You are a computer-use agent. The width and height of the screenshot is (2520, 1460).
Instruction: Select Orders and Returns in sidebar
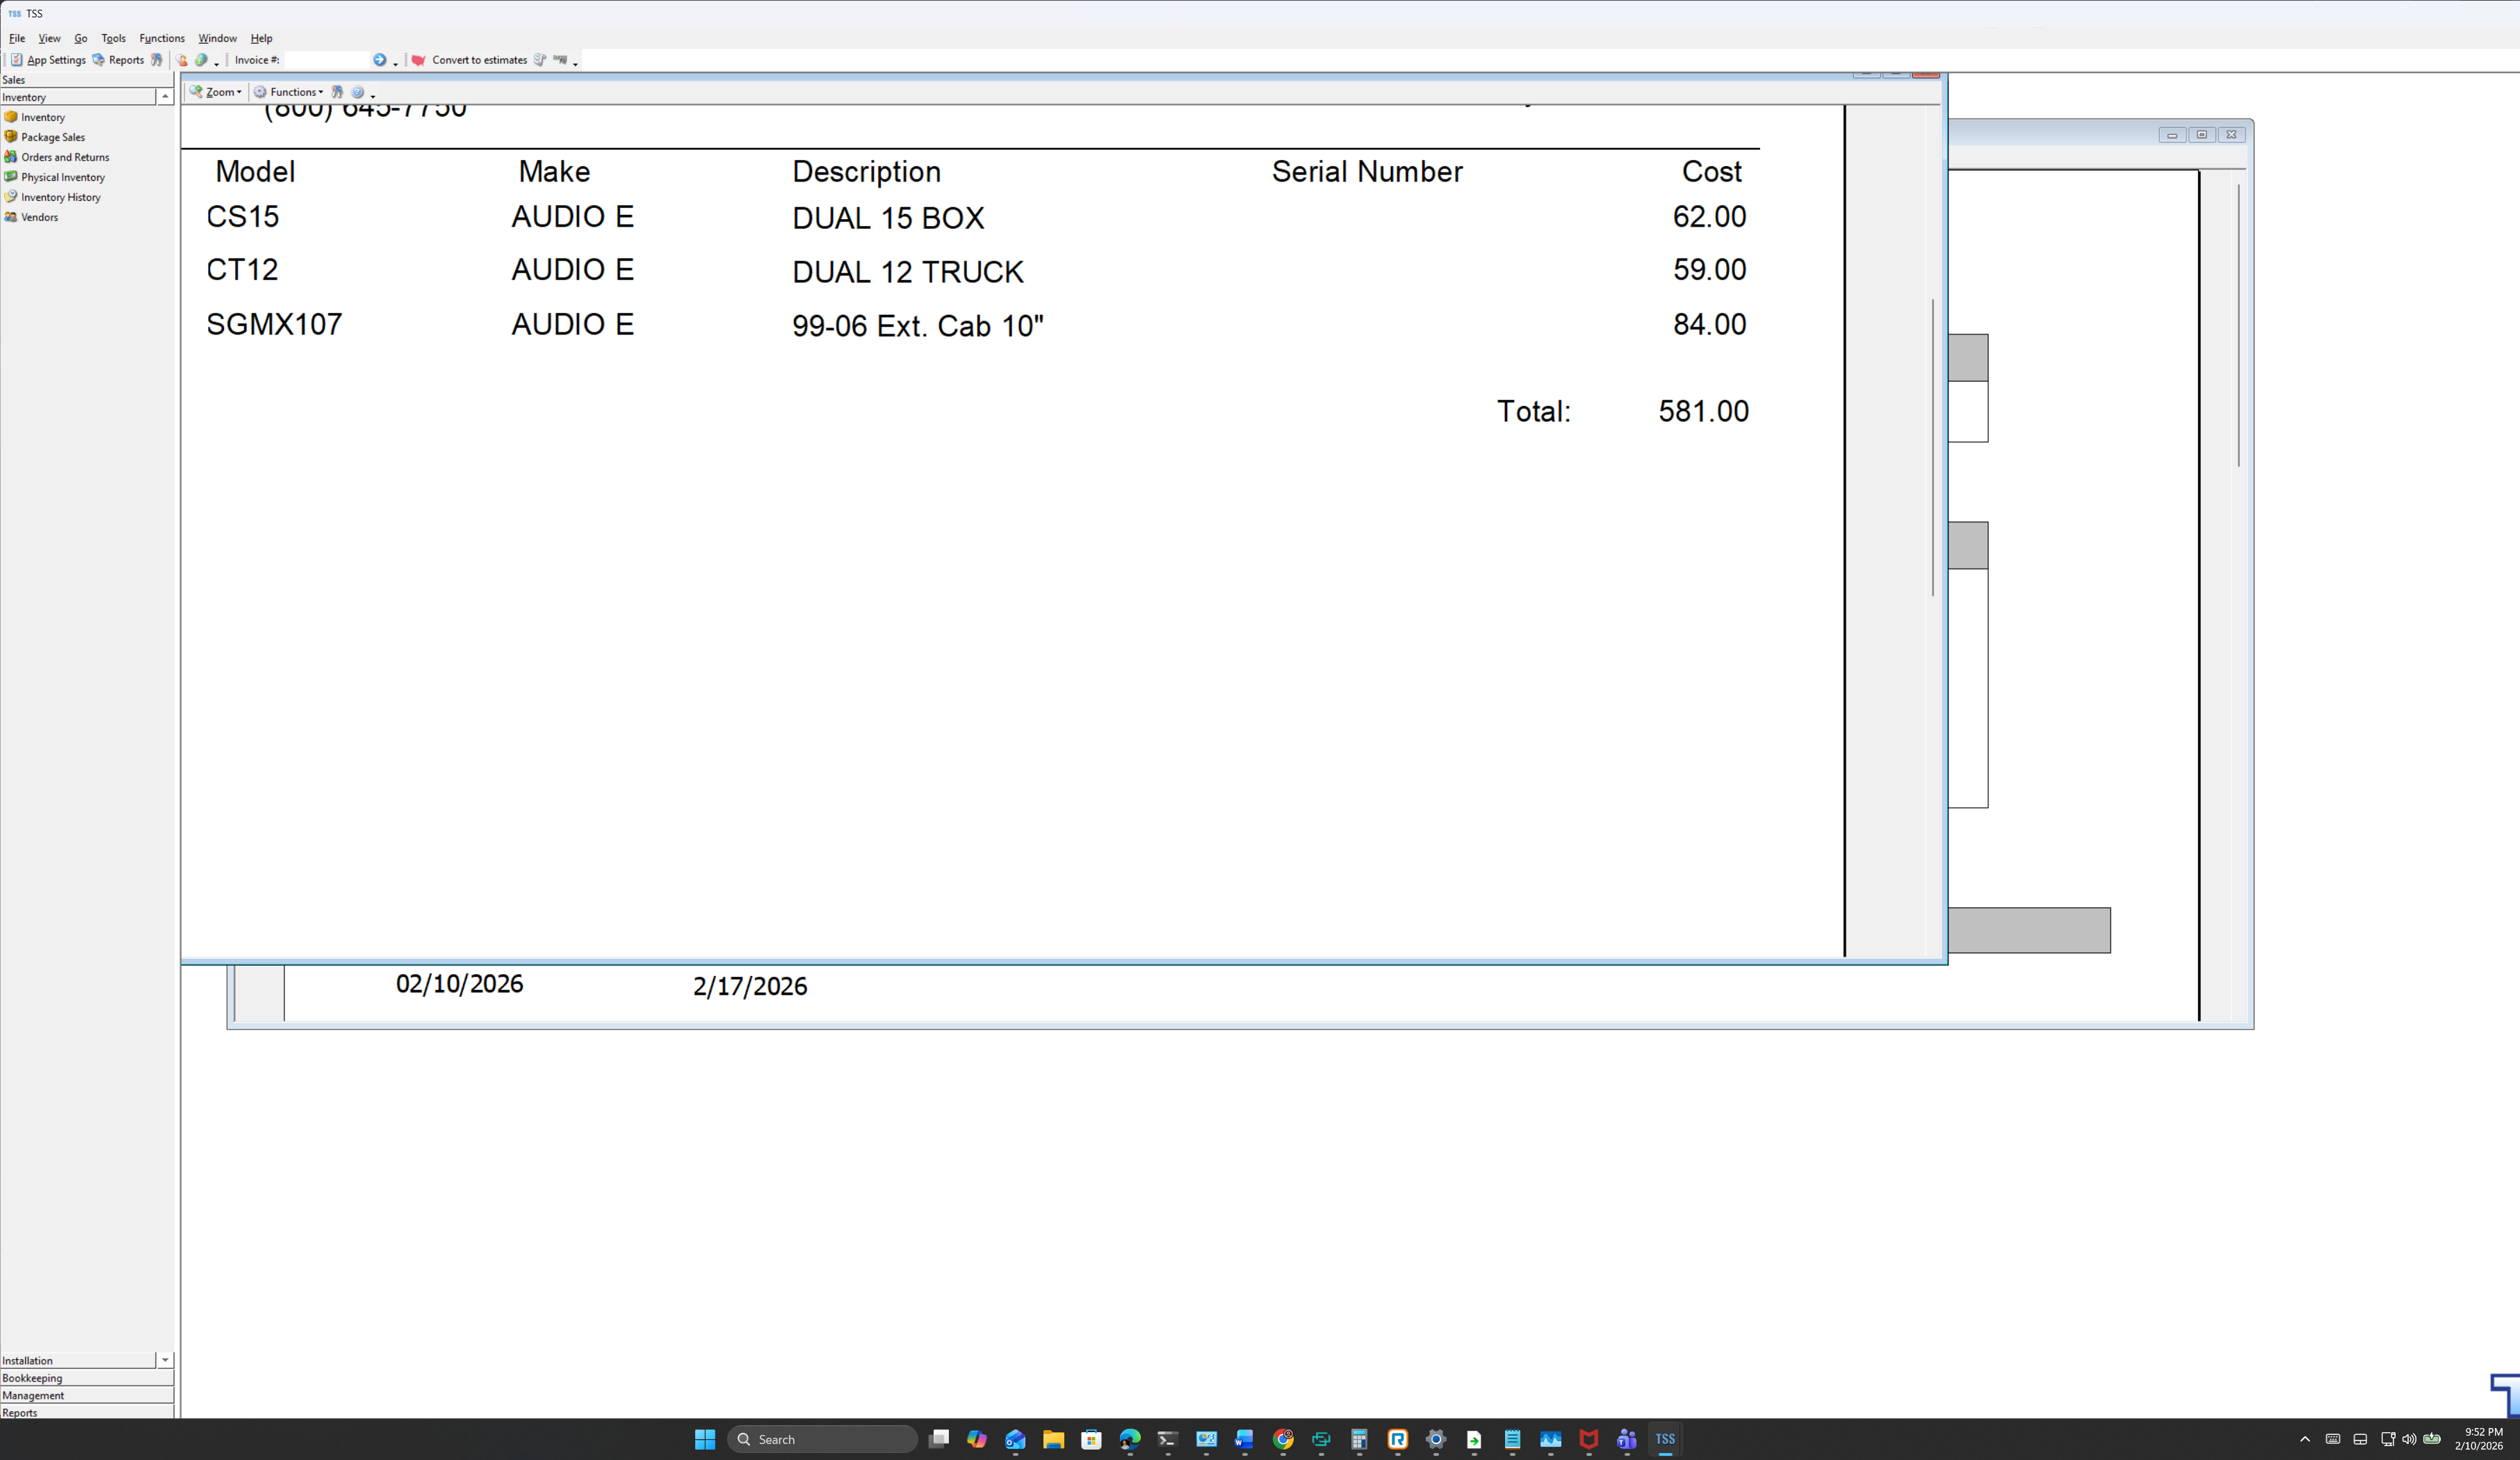pyautogui.click(x=65, y=157)
